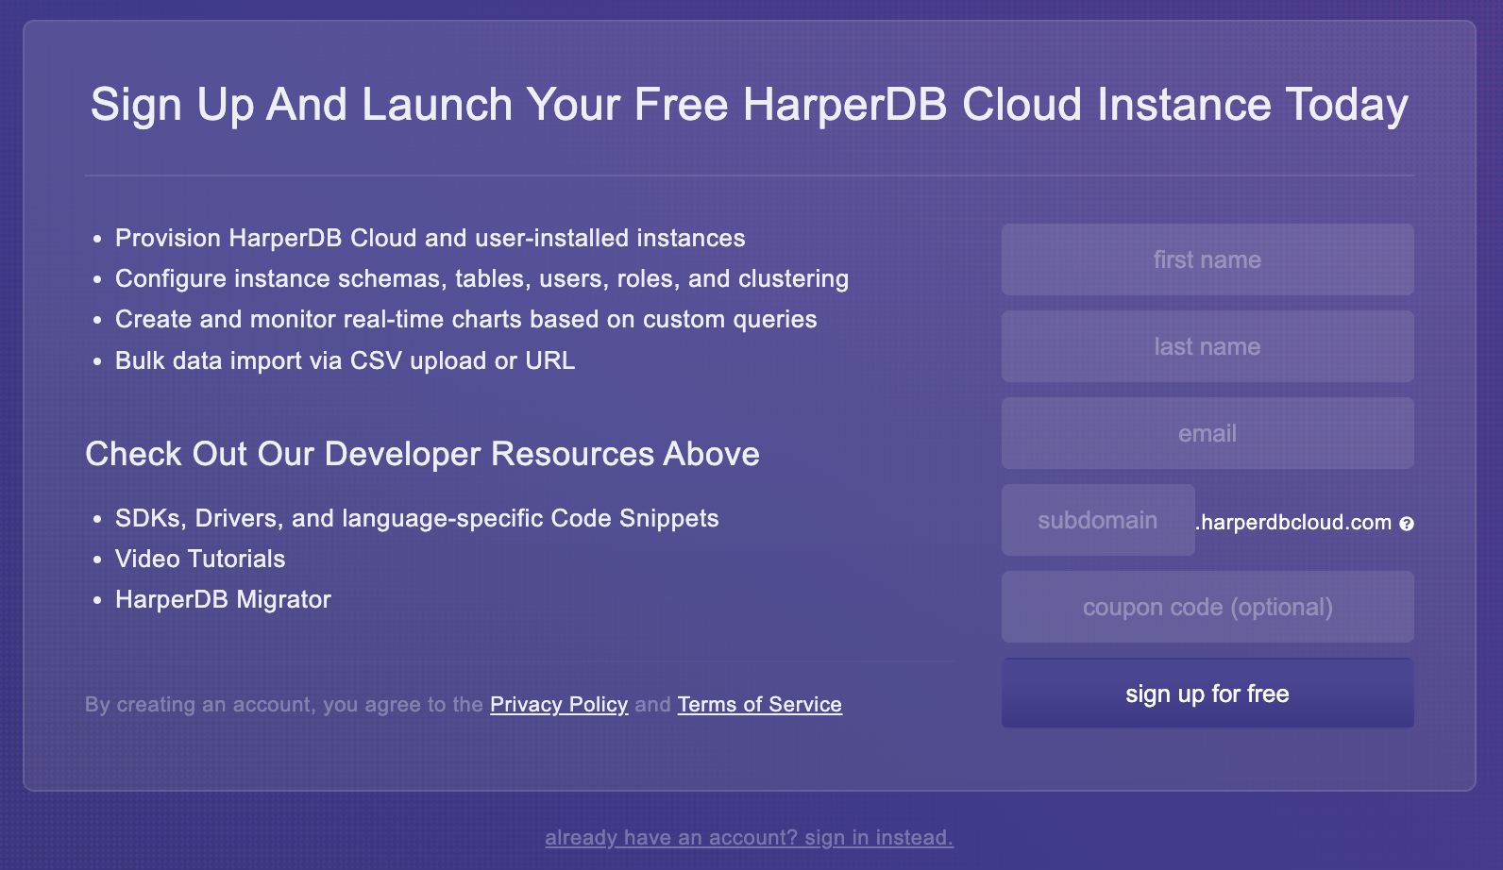Screen dimensions: 1503x870
Task: Click the 'HarperDB Migrator' list item
Action: 223,599
